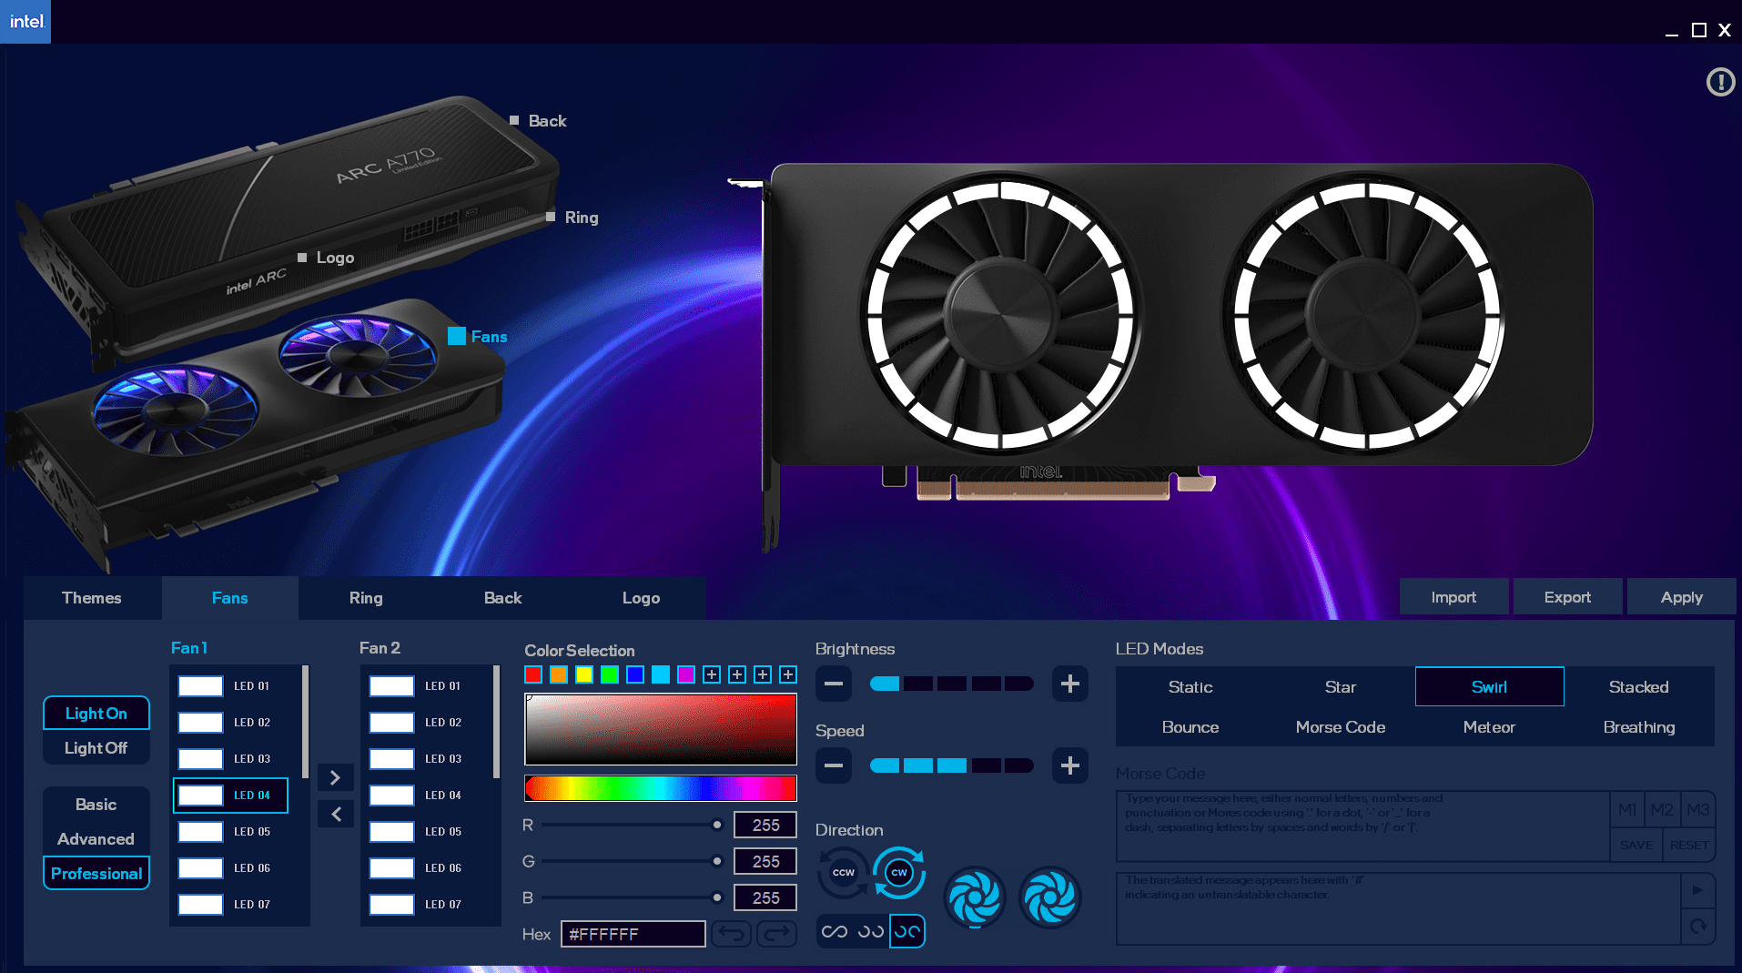
Task: Click the G value field showing 255
Action: pyautogui.click(x=765, y=861)
